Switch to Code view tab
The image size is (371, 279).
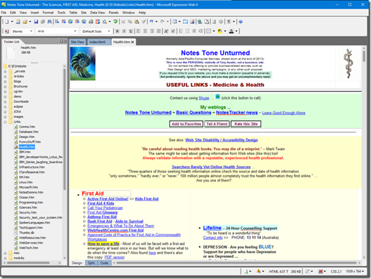click(x=104, y=263)
